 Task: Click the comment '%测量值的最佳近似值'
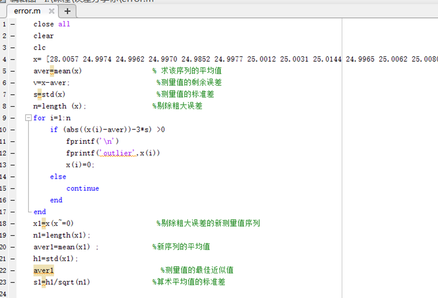coord(197,270)
